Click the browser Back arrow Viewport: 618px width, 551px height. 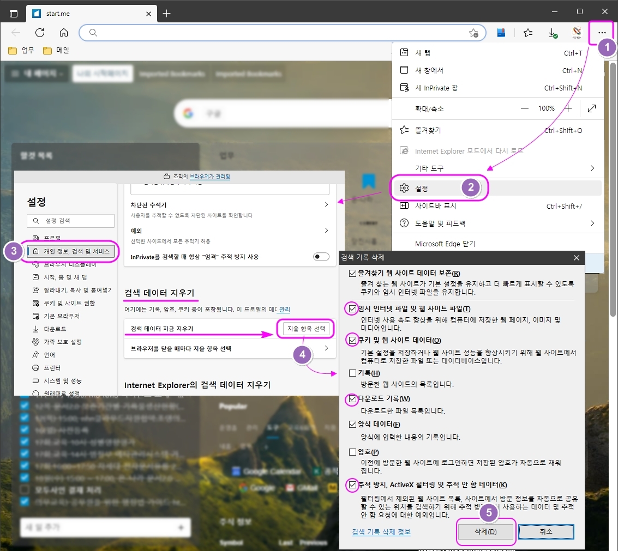click(16, 33)
